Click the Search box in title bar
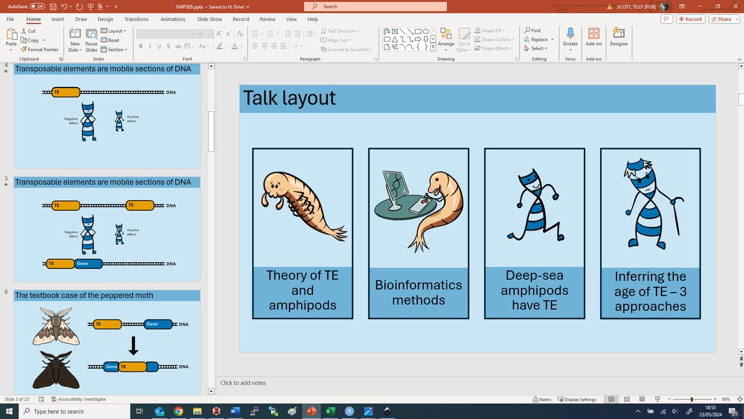 376,6
